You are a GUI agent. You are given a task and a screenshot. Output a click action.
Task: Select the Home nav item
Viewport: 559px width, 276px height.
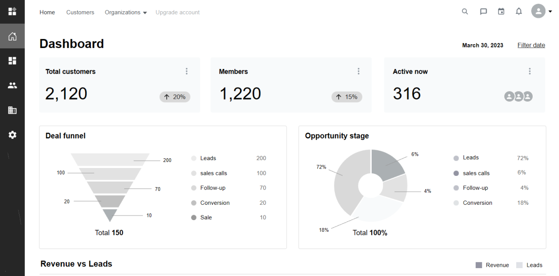click(x=47, y=13)
